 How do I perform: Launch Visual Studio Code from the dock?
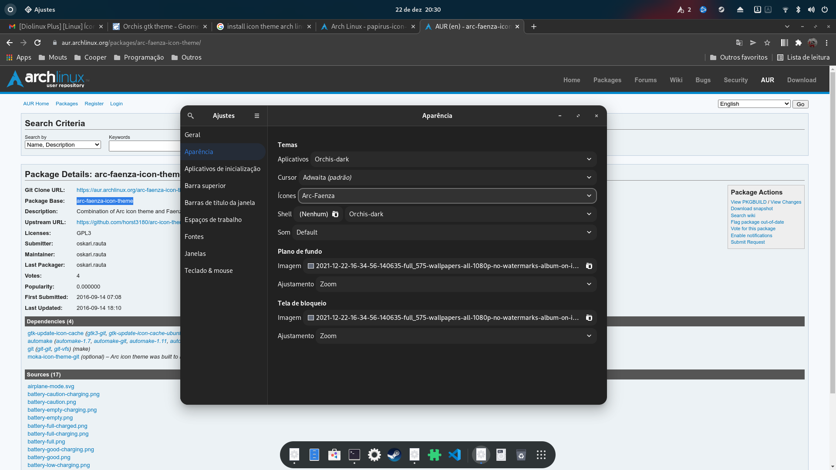point(455,455)
